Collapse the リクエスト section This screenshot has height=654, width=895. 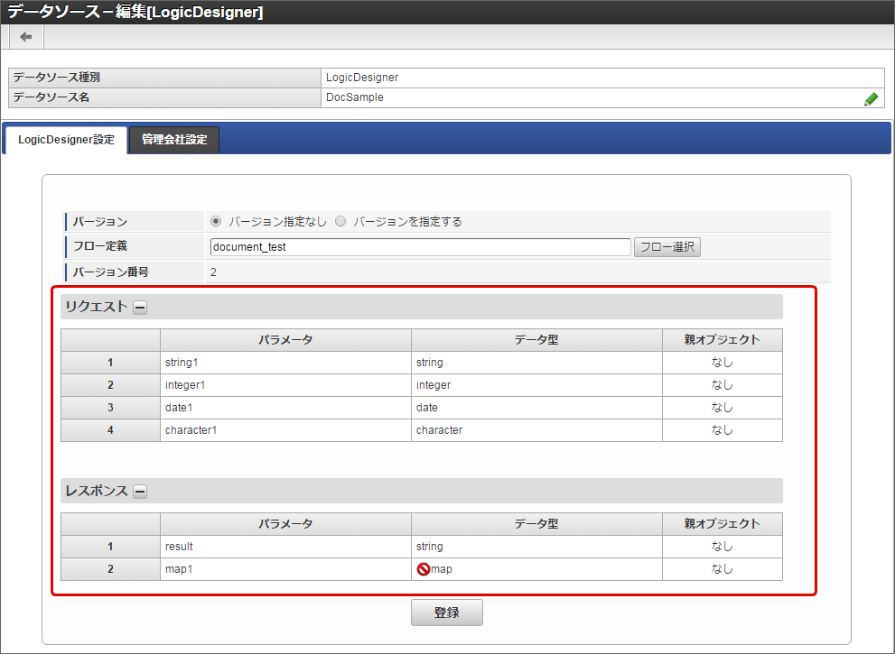click(140, 308)
